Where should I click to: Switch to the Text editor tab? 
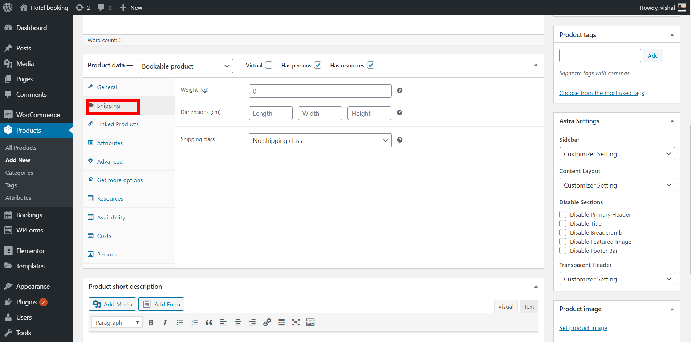(x=529, y=306)
